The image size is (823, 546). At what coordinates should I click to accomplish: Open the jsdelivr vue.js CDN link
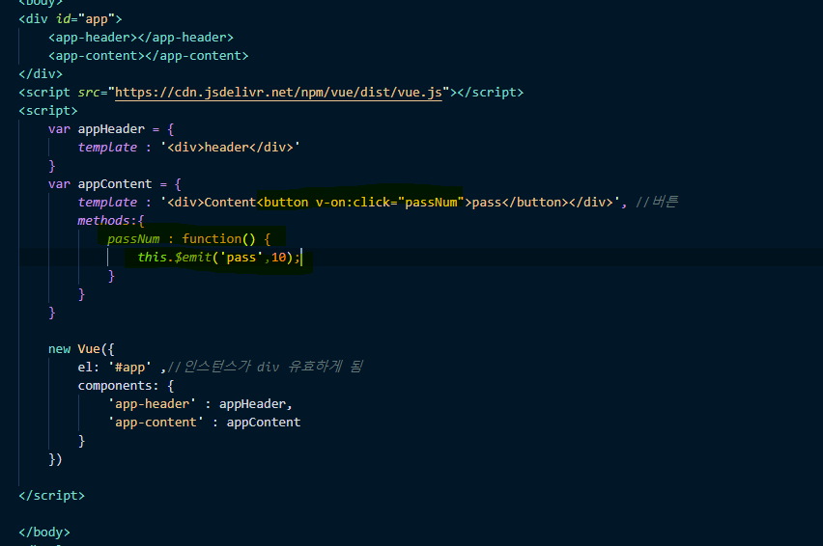tap(278, 93)
